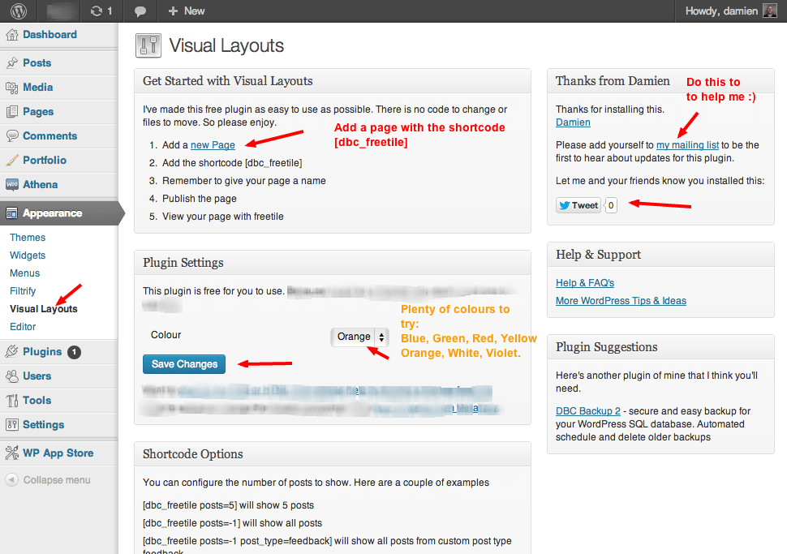This screenshot has height=554, width=787.
Task: Follow the new Page link
Action: pyautogui.click(x=213, y=145)
